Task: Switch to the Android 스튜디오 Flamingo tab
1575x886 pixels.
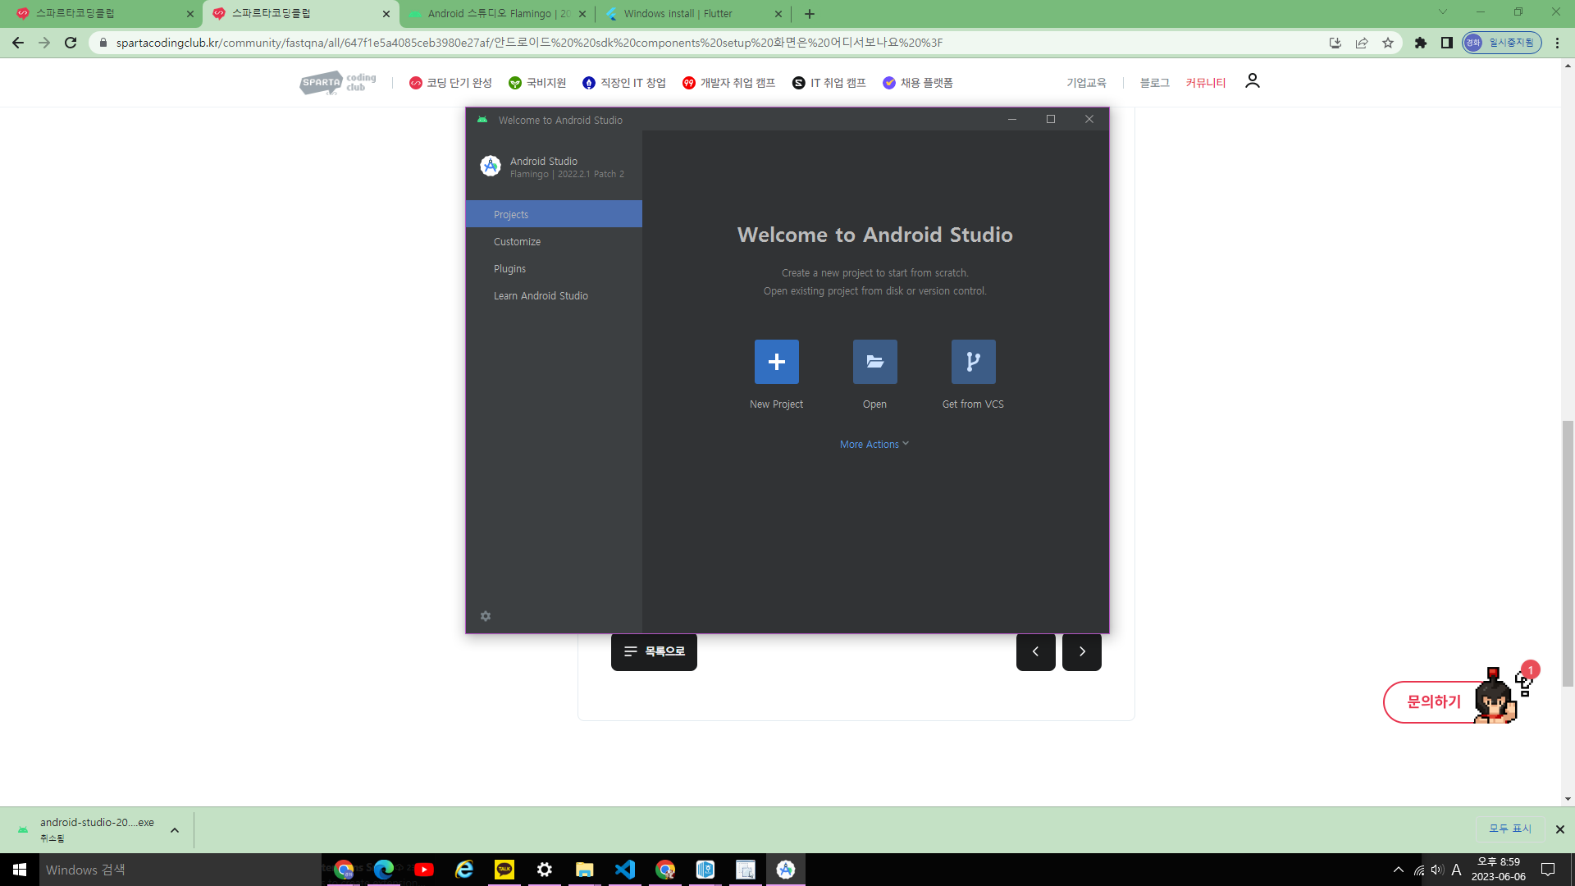Action: tap(498, 14)
